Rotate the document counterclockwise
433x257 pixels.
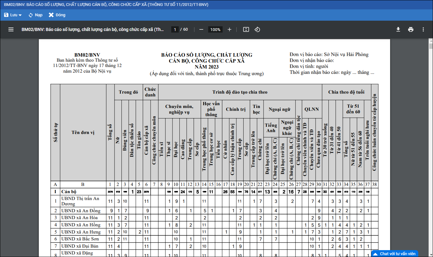[x=257, y=29]
